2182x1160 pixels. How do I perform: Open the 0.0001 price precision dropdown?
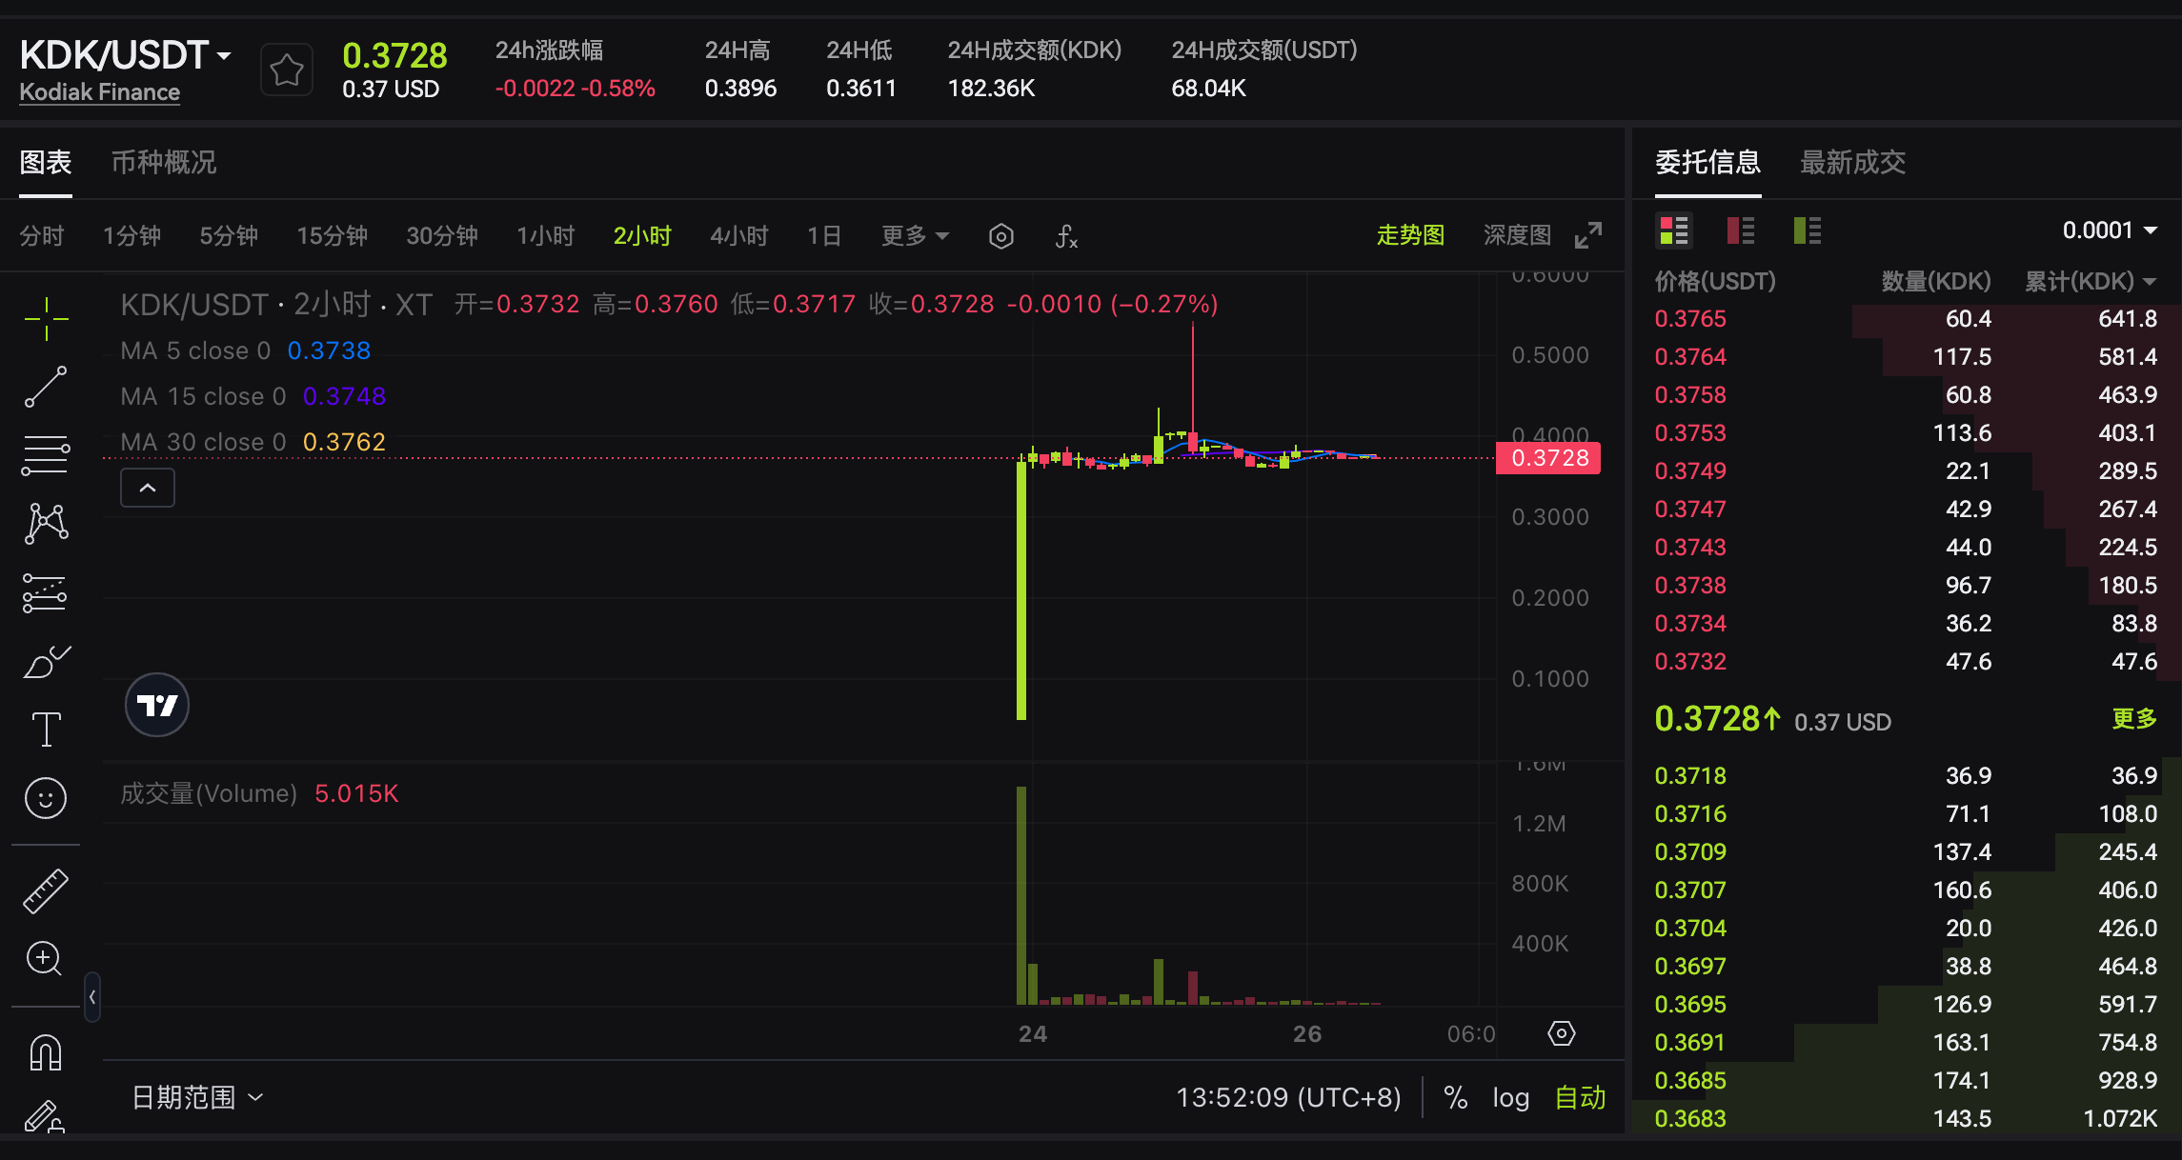click(x=2108, y=230)
